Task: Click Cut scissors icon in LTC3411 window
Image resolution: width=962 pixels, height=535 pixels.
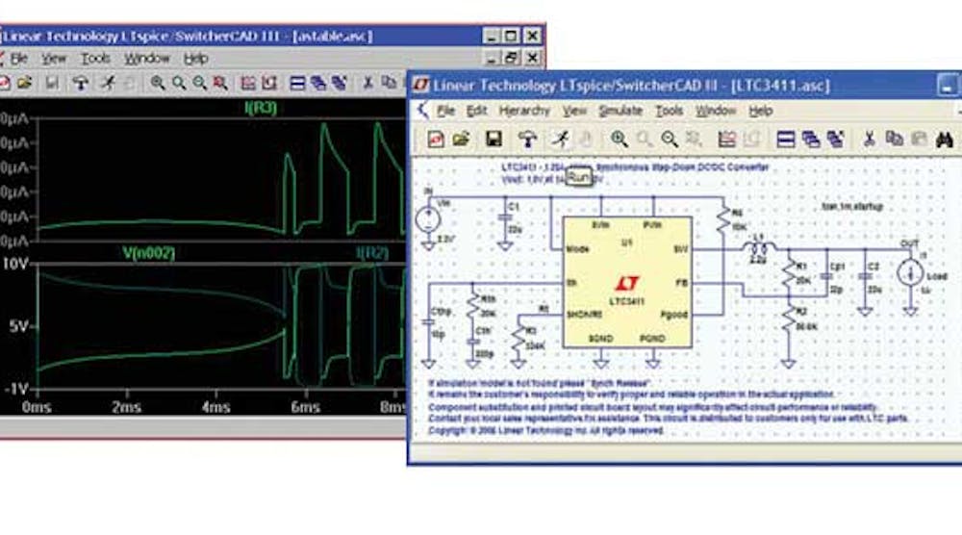Action: coord(869,140)
